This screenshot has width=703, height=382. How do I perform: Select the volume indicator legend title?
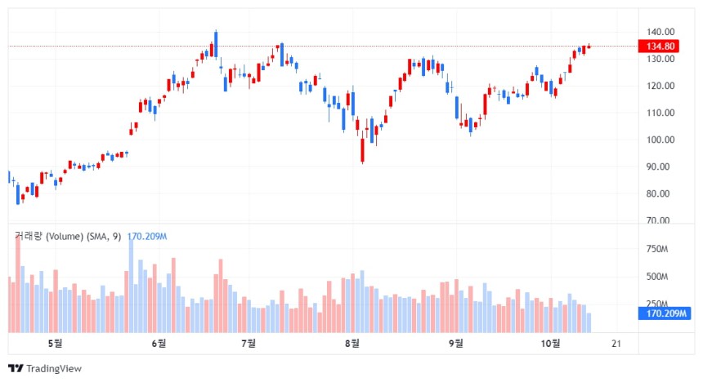[68, 236]
